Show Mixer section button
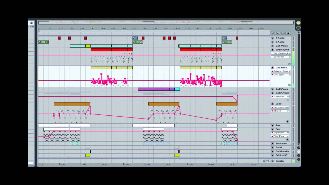Image resolution: width=329 pixels, height=185 pixels. (299, 155)
